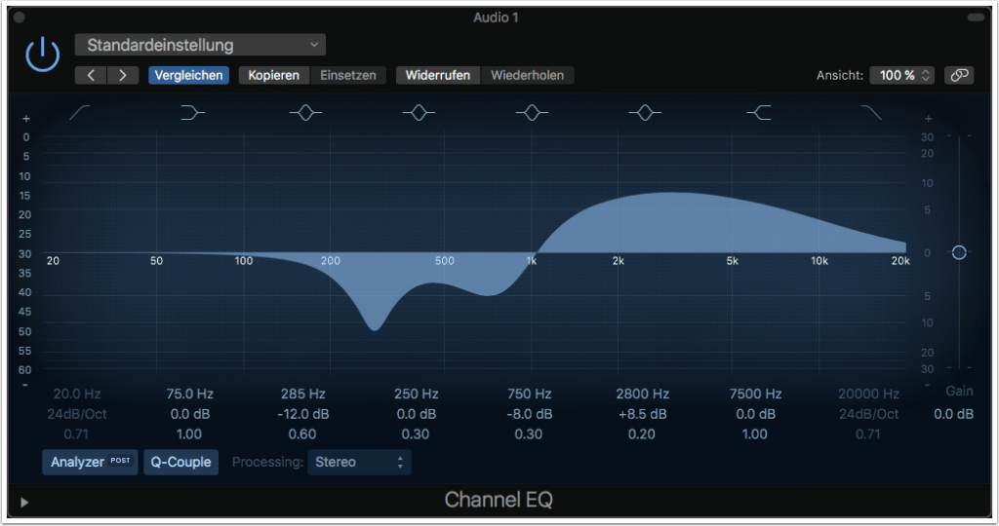Image resolution: width=999 pixels, height=526 pixels.
Task: Click the -12.0 dB gain value field
Action: (303, 414)
